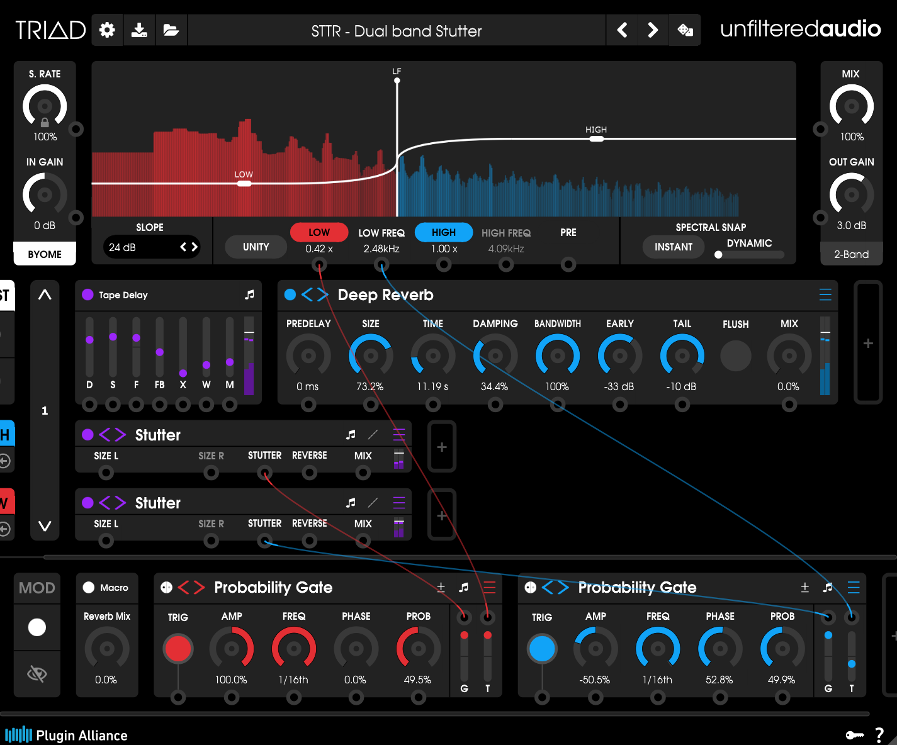Add a new module with the plus button
The width and height of the screenshot is (897, 745).
coord(867,344)
